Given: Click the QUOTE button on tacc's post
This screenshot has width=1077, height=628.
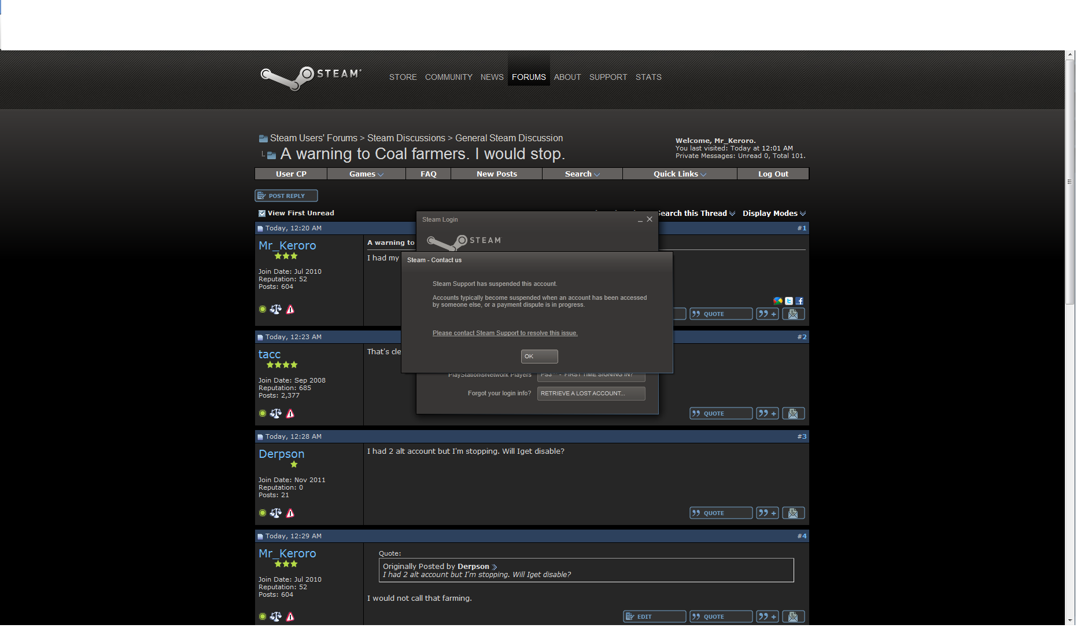Looking at the screenshot, I should tap(721, 414).
